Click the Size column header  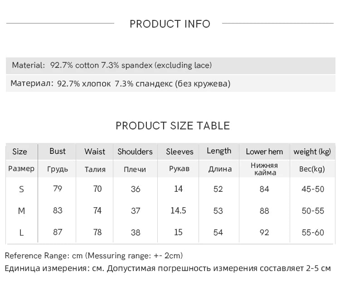pyautogui.click(x=20, y=152)
